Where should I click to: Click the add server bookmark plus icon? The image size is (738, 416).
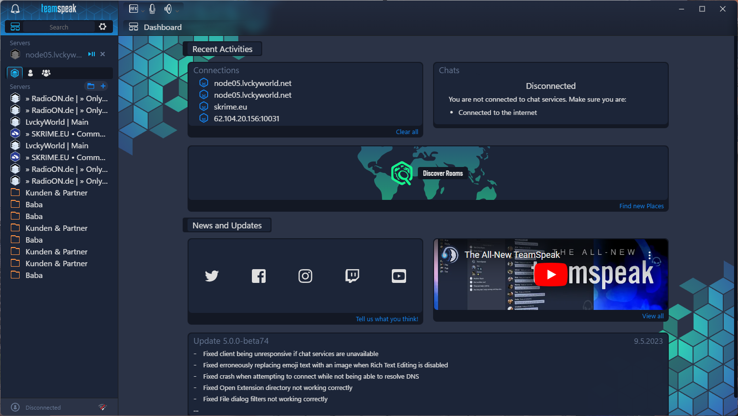coord(103,86)
